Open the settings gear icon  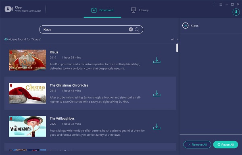click(x=215, y=4)
